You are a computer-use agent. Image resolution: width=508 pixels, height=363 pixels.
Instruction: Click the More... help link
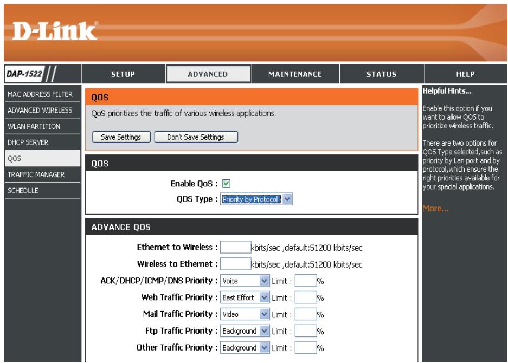point(435,209)
